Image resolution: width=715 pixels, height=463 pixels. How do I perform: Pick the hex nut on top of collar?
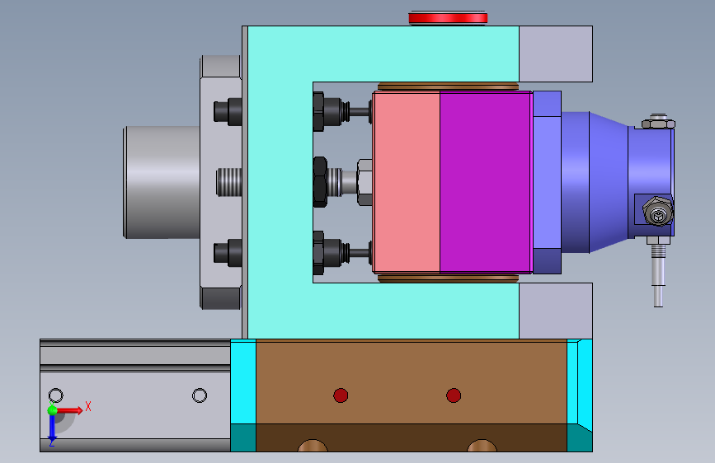[x=658, y=124]
